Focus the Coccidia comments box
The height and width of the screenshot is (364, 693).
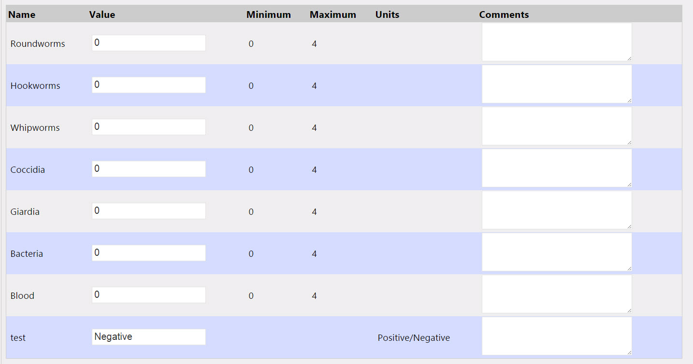point(557,168)
